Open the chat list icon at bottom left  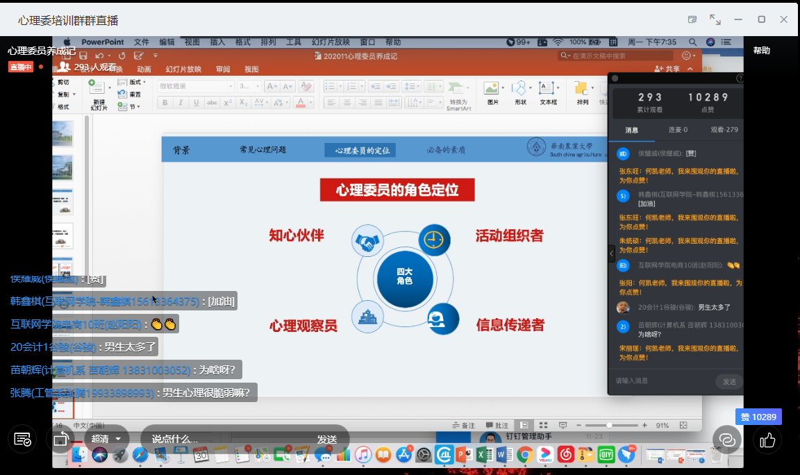22,439
